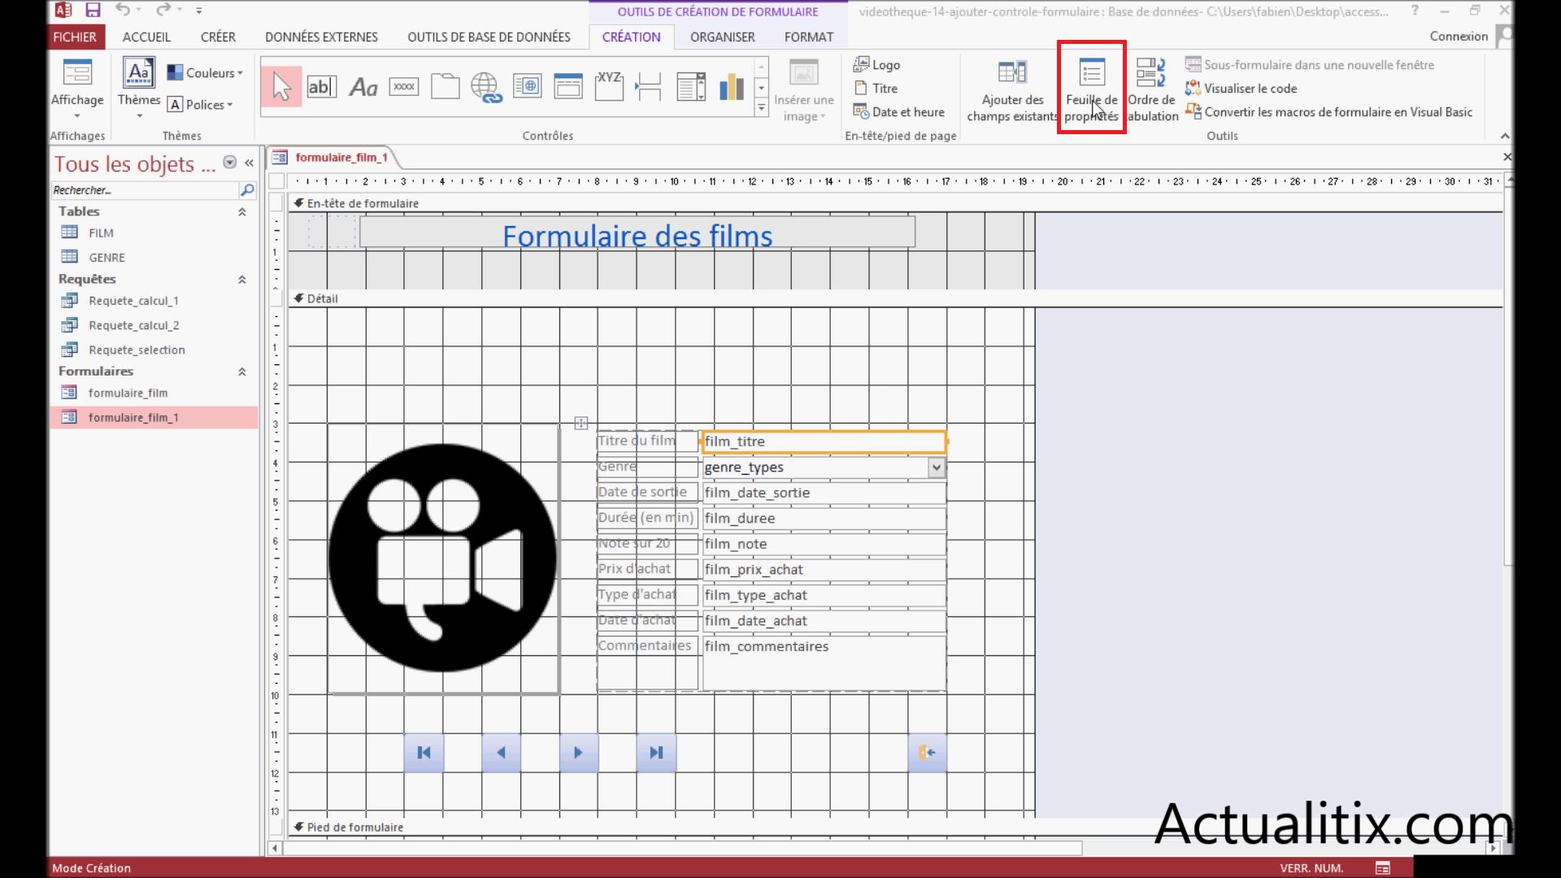Click the Undo arrow

(x=123, y=10)
